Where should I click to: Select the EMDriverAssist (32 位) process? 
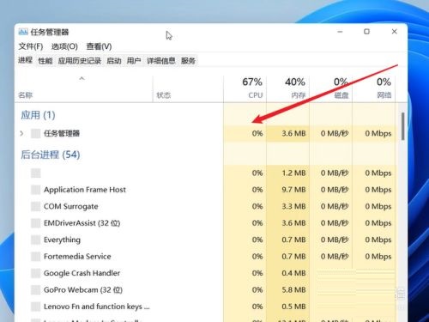tap(206, 223)
